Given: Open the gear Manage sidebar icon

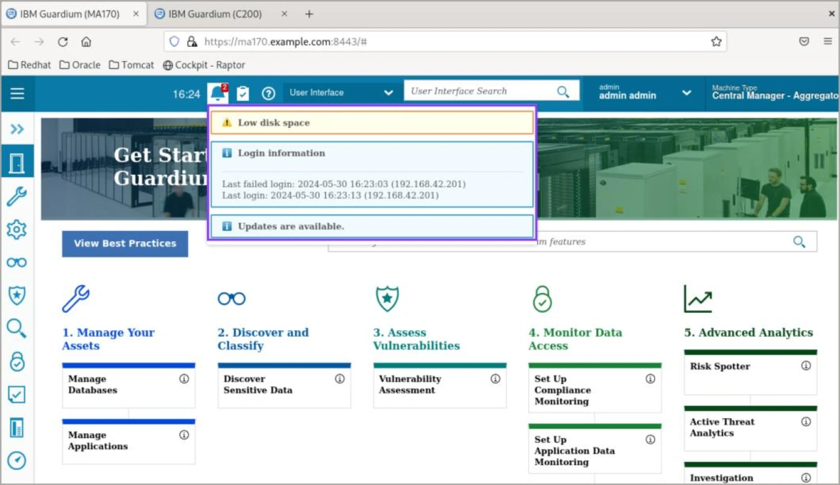Looking at the screenshot, I should point(17,229).
